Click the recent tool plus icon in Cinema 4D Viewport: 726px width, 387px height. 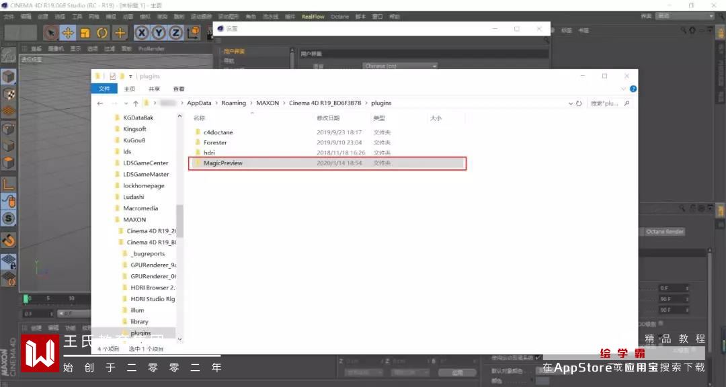[120, 33]
